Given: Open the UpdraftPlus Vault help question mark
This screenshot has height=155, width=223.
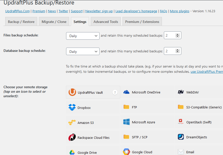Looking at the screenshot, I should 115,92.
